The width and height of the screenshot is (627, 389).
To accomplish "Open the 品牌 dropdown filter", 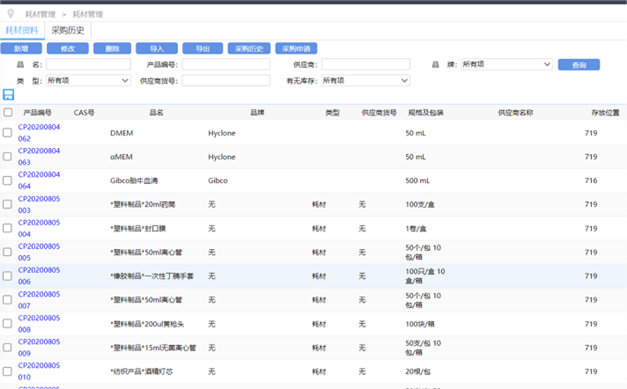I will tap(506, 64).
